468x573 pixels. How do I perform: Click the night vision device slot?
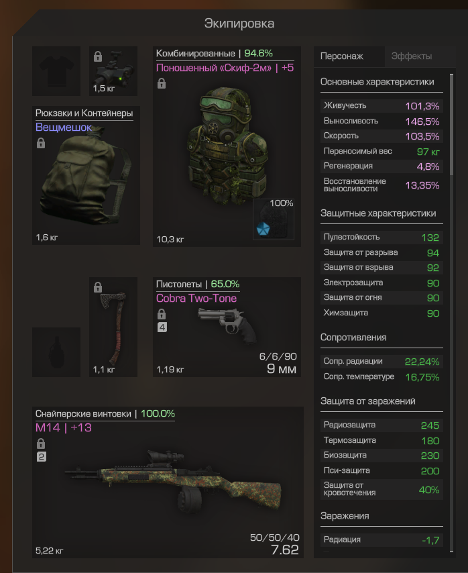coord(113,71)
